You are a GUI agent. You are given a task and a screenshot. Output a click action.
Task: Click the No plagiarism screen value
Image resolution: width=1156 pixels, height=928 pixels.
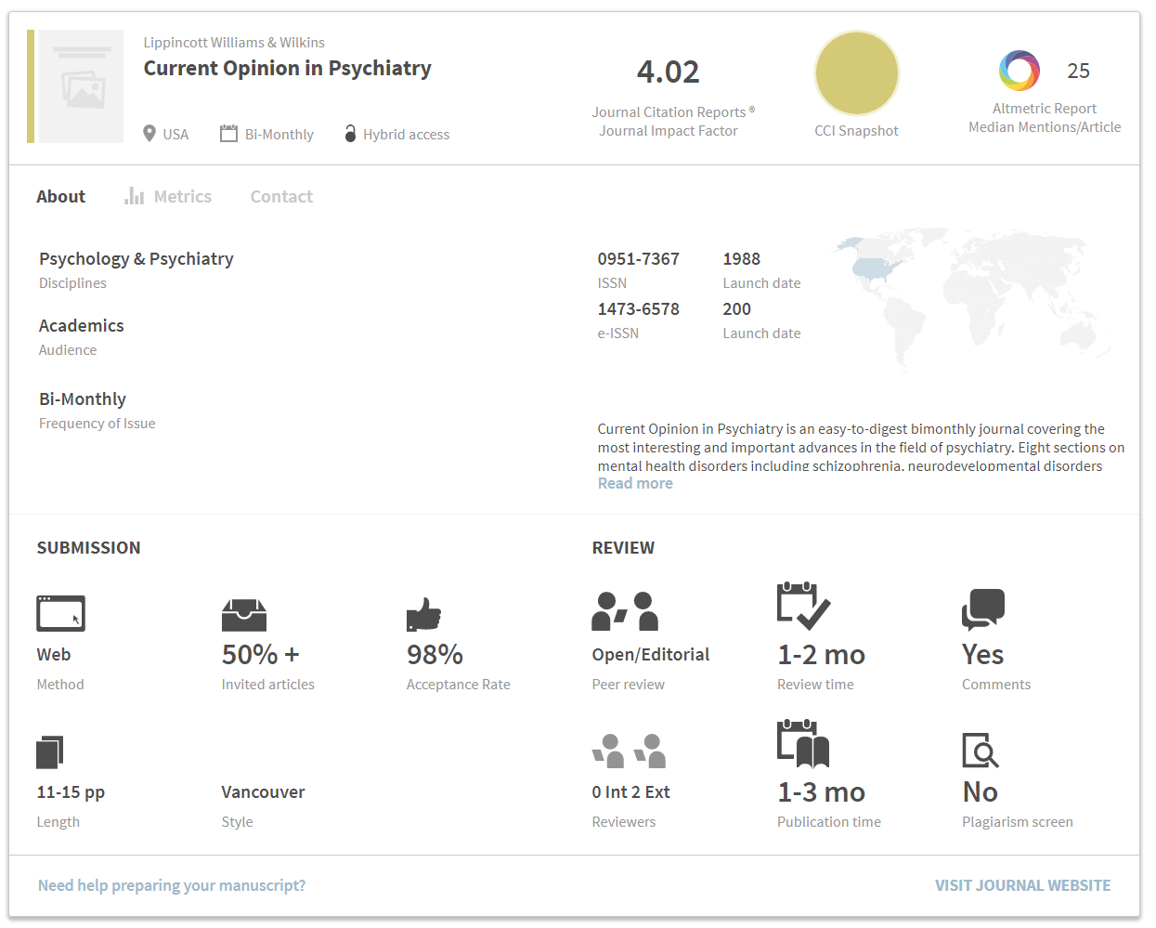pos(980,791)
